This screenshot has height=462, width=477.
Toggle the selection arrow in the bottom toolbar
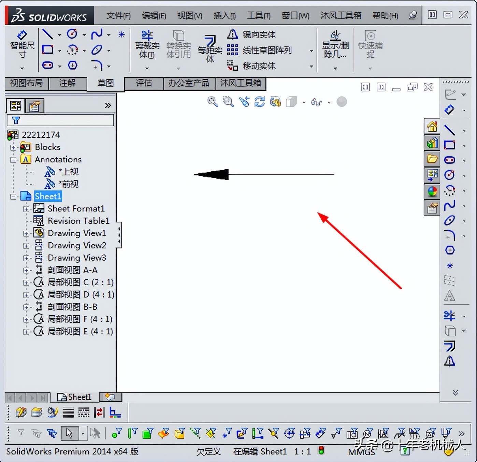(x=69, y=433)
